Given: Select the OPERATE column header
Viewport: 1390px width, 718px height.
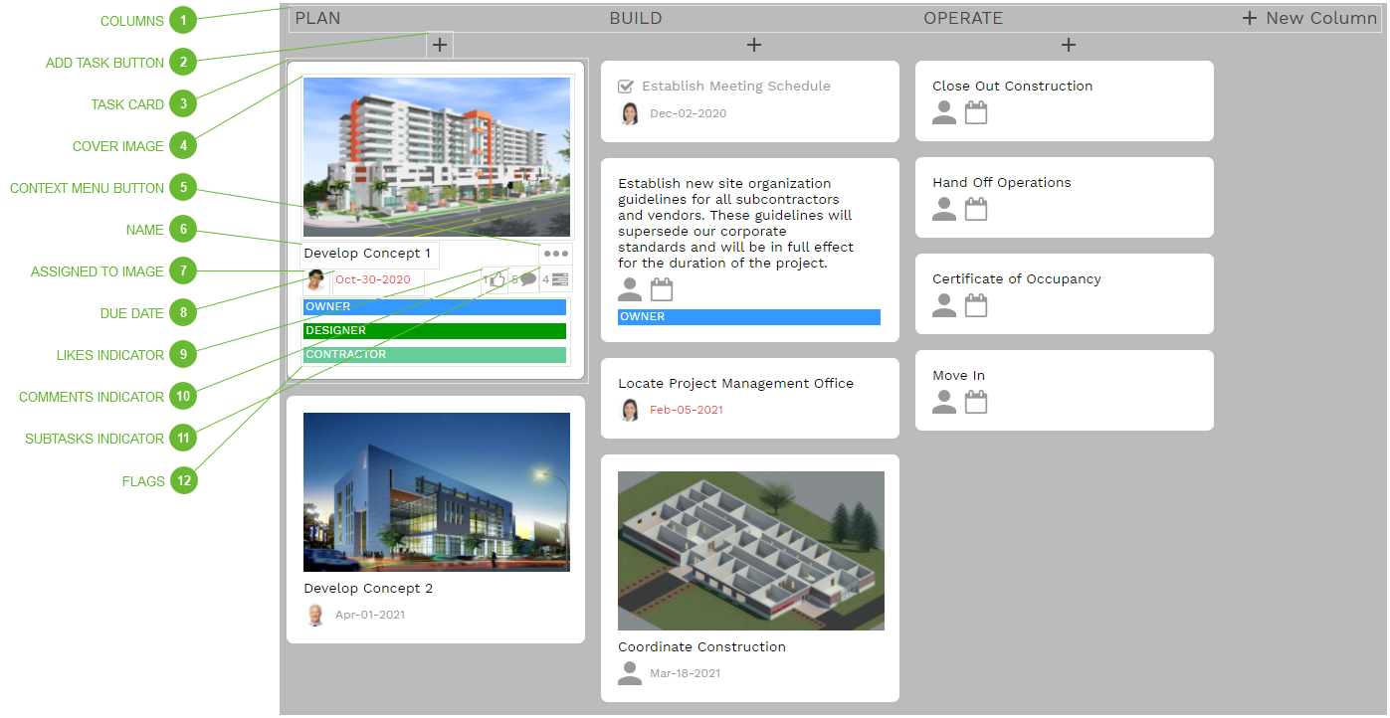Looking at the screenshot, I should (962, 17).
